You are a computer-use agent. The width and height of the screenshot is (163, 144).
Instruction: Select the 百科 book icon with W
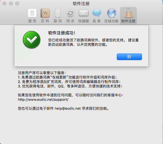[45, 13]
